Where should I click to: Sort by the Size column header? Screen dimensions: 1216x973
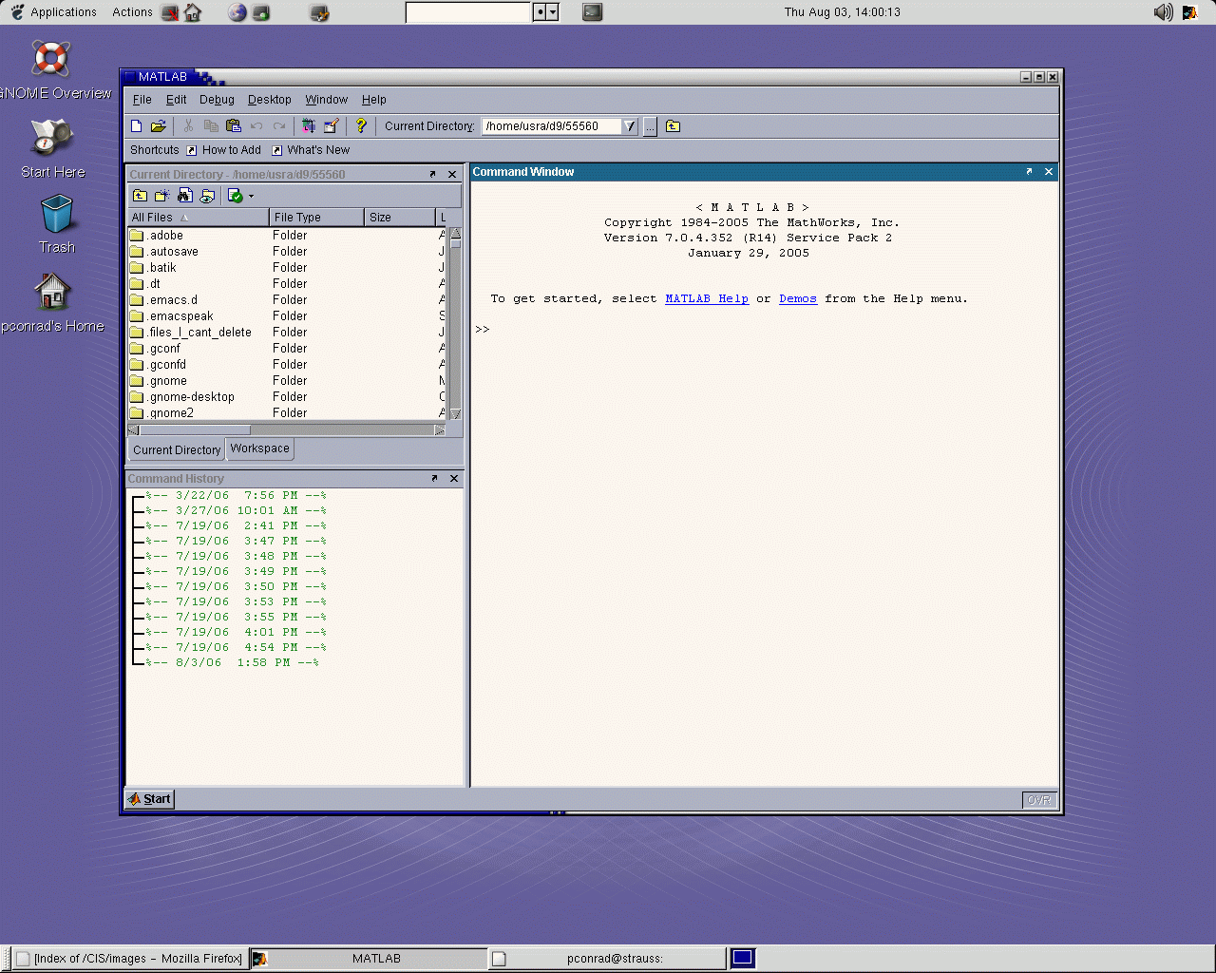[400, 218]
